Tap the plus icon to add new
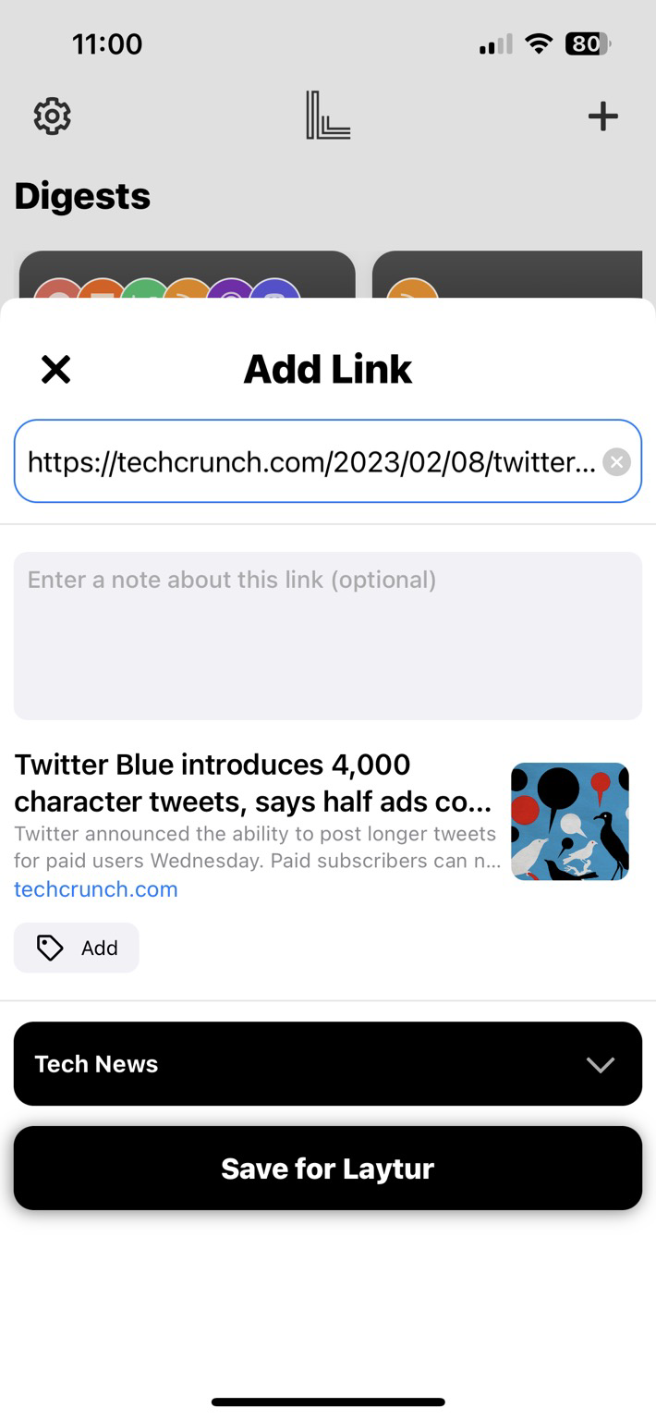 click(x=602, y=116)
